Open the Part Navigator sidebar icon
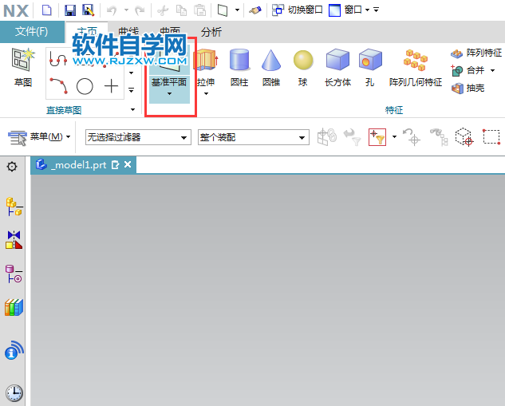The height and width of the screenshot is (406, 505). [x=14, y=274]
